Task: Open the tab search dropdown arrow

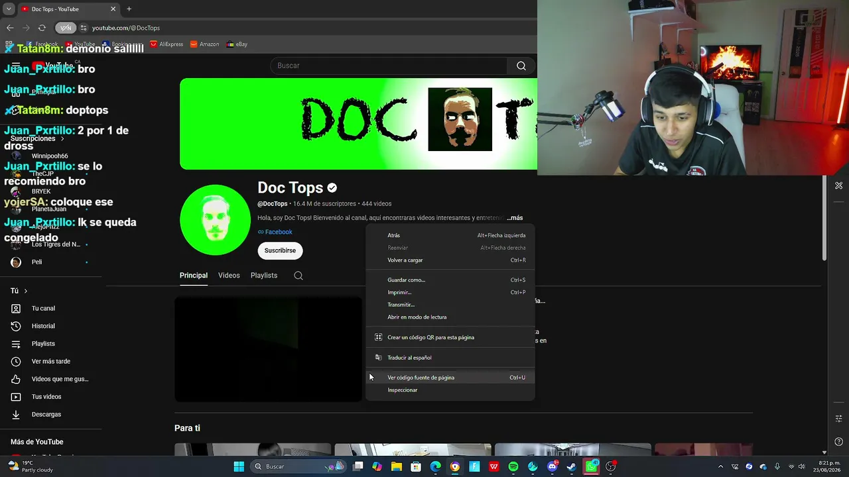Action: click(x=9, y=9)
